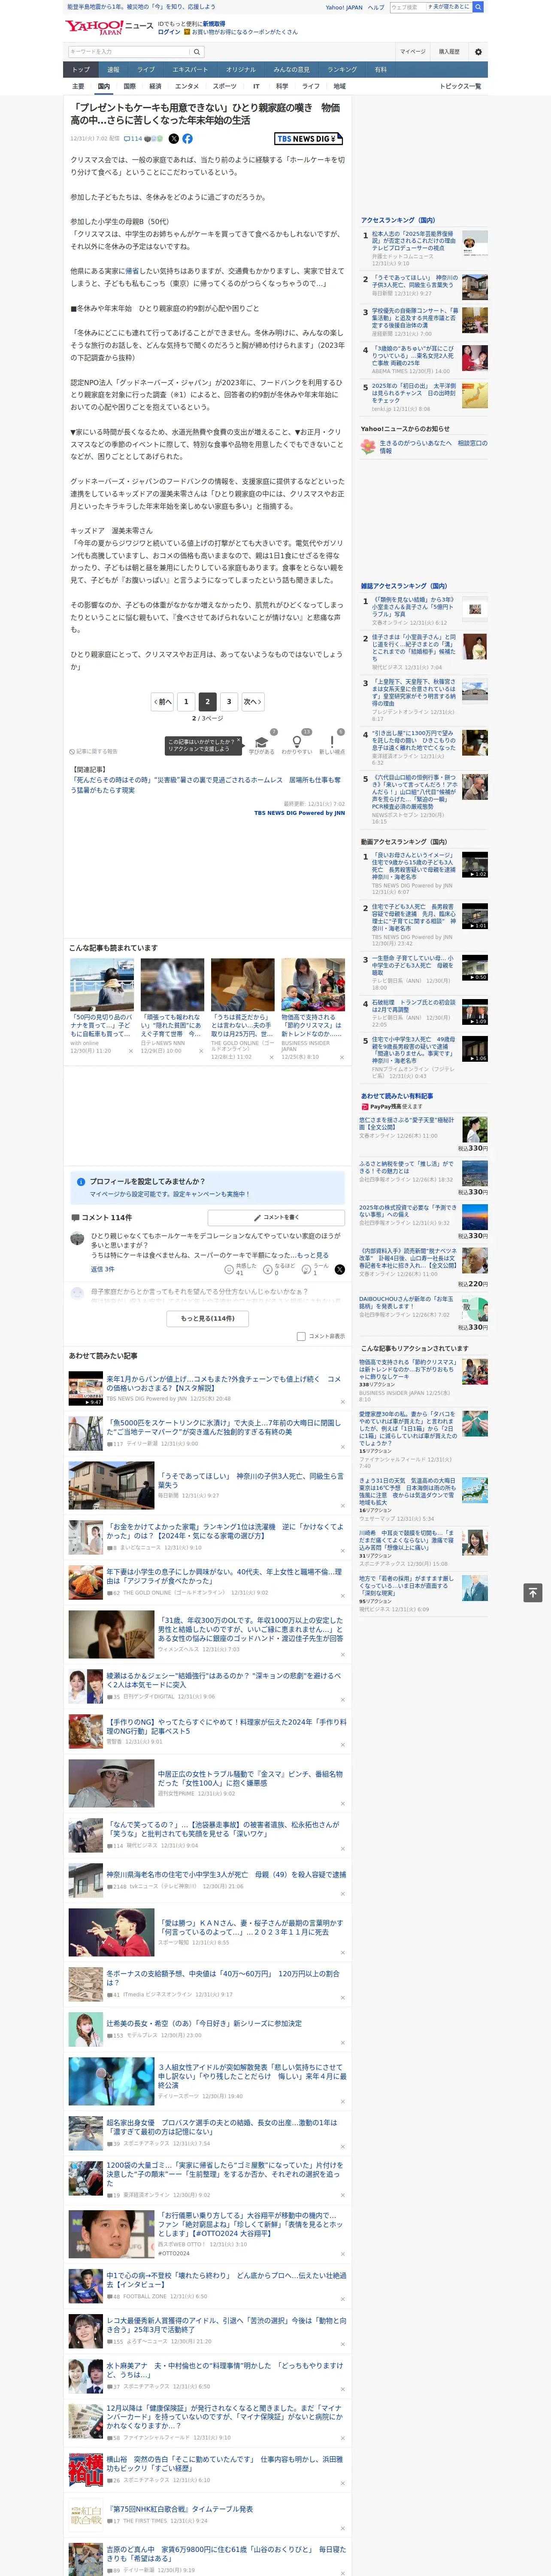Go to the previous page 前へ
Image resolution: width=551 pixels, height=2576 pixels.
(x=163, y=701)
